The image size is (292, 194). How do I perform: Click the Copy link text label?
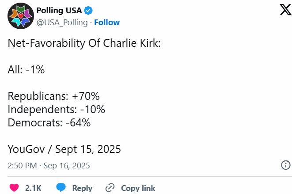[138, 188]
